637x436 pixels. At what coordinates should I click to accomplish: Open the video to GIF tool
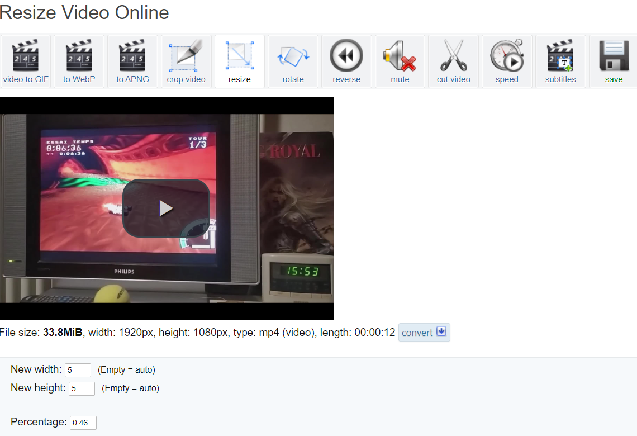[x=26, y=61]
